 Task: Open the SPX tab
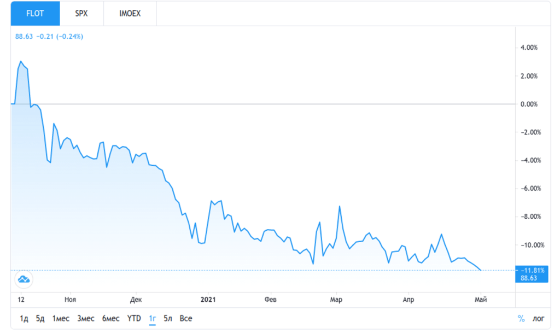[81, 13]
